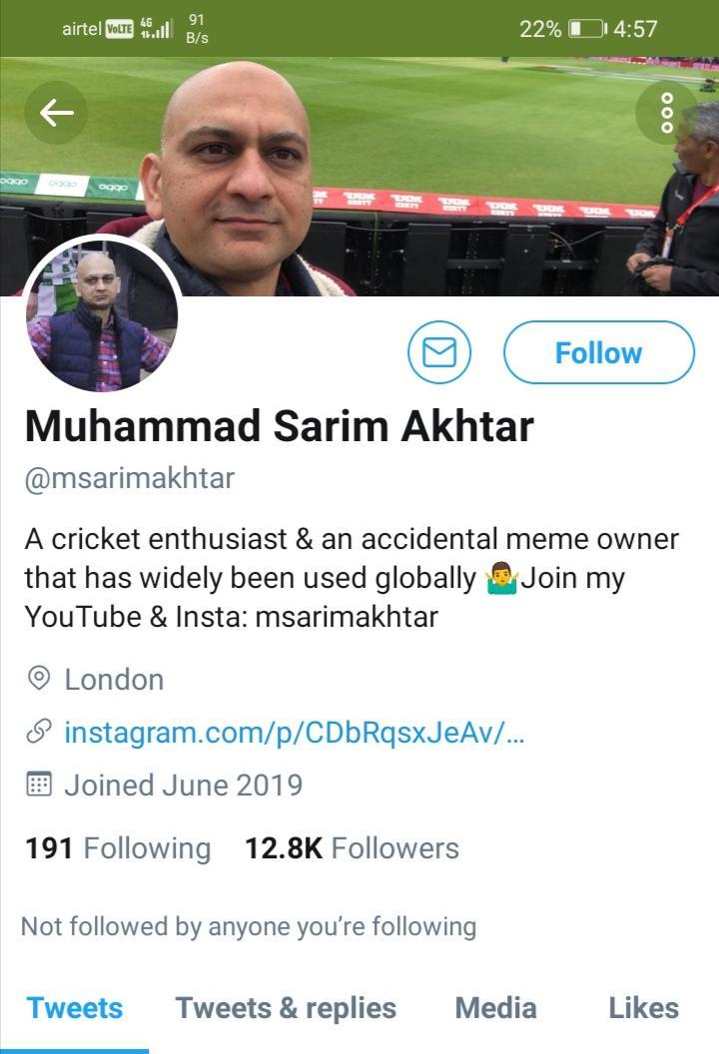View the 191 Following list
Screen dimensions: 719x1054
point(118,848)
